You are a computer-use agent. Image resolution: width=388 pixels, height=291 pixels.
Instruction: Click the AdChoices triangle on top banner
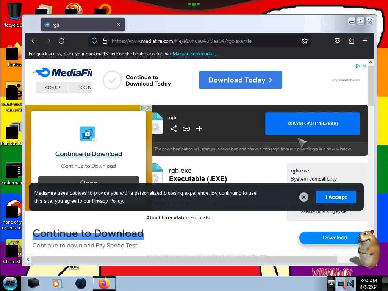pos(358,66)
